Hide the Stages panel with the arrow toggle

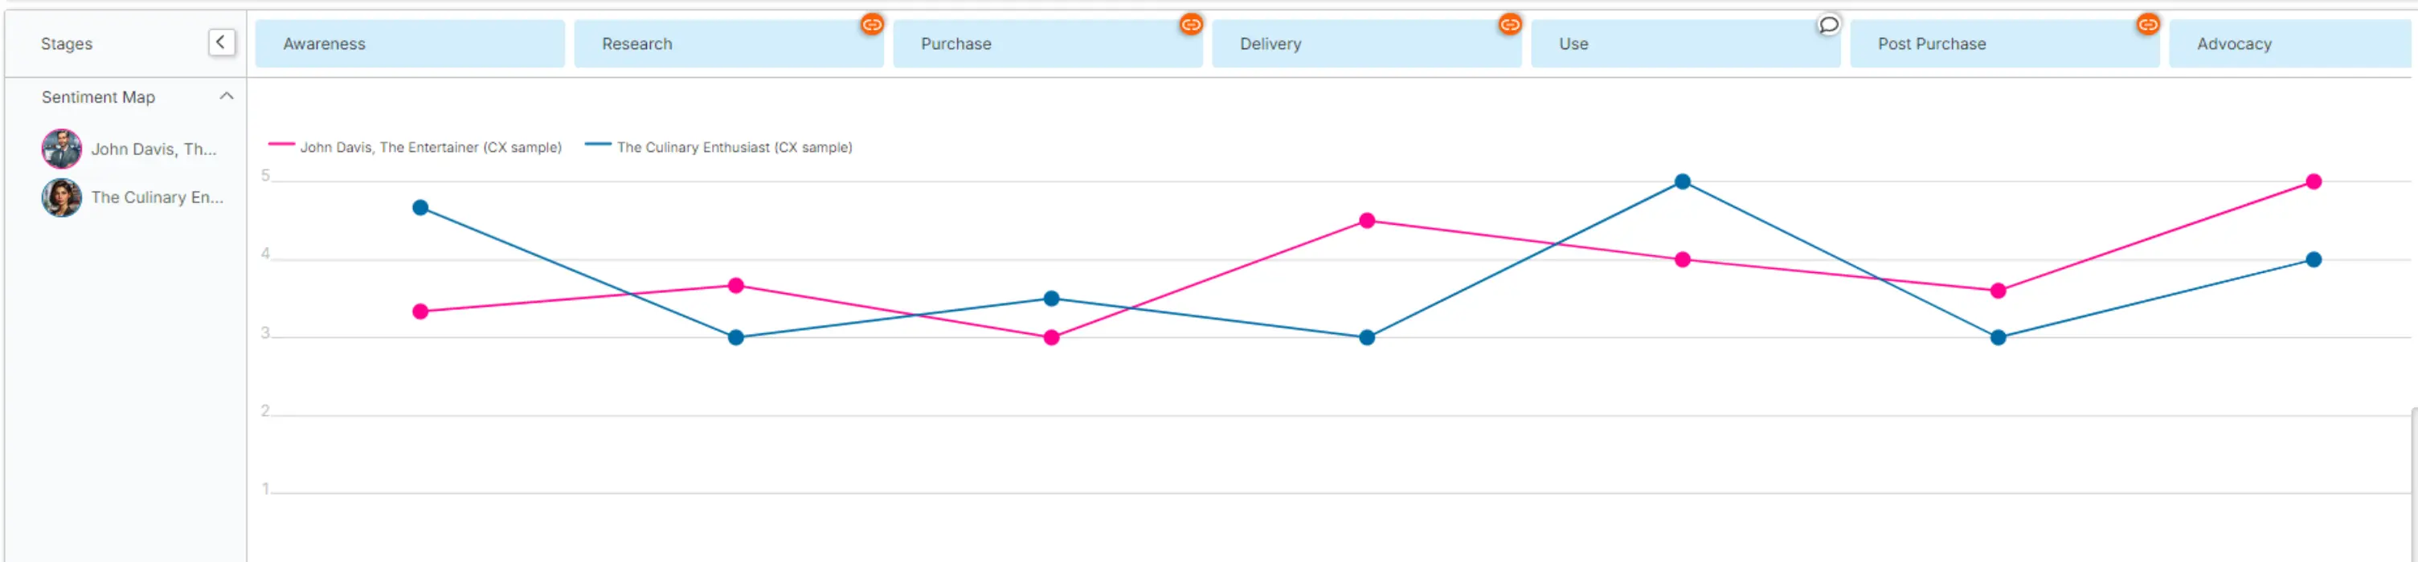pyautogui.click(x=222, y=41)
